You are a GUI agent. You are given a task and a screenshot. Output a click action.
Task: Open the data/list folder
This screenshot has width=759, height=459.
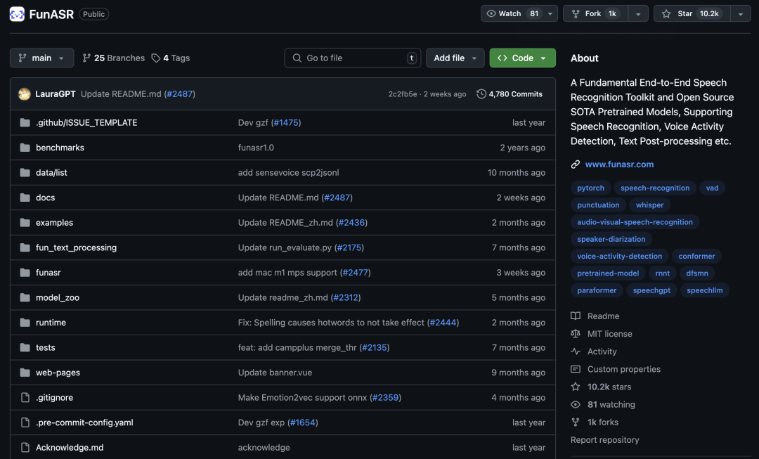tap(51, 173)
